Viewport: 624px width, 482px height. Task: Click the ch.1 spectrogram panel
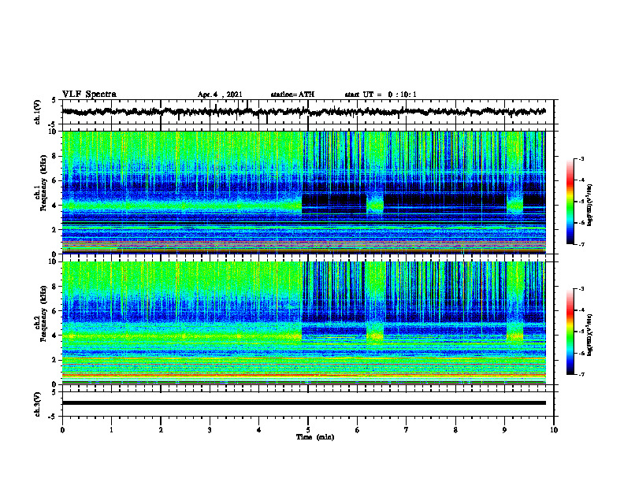pyautogui.click(x=304, y=192)
